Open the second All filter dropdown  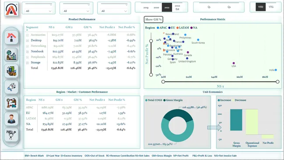[76, 11]
